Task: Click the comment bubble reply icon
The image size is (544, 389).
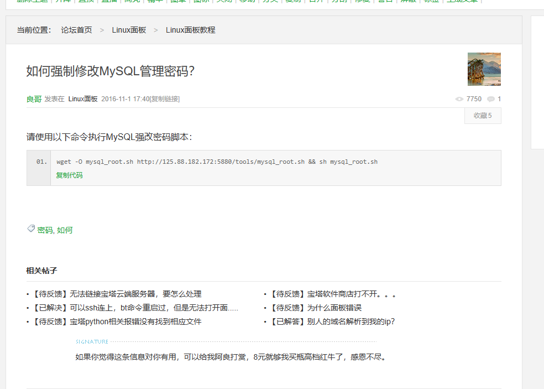Action: tap(490, 99)
